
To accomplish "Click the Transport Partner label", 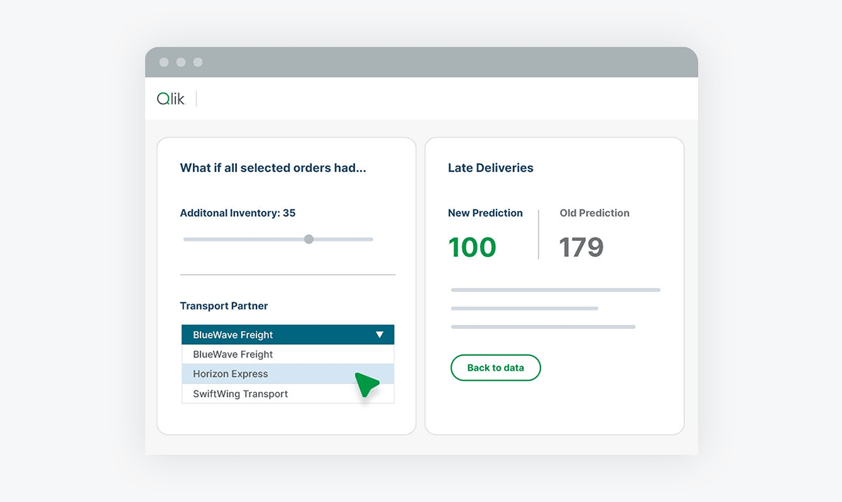I will point(224,306).
